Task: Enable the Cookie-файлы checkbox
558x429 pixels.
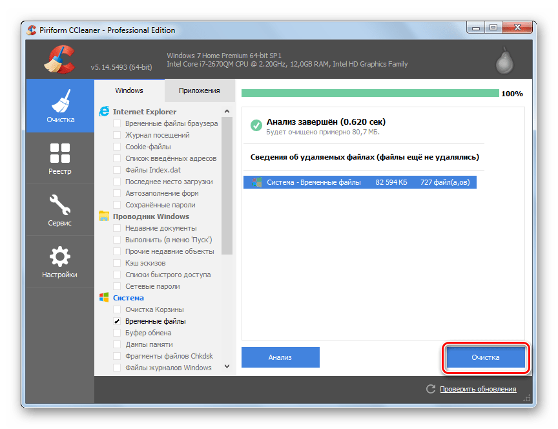Action: coord(117,147)
